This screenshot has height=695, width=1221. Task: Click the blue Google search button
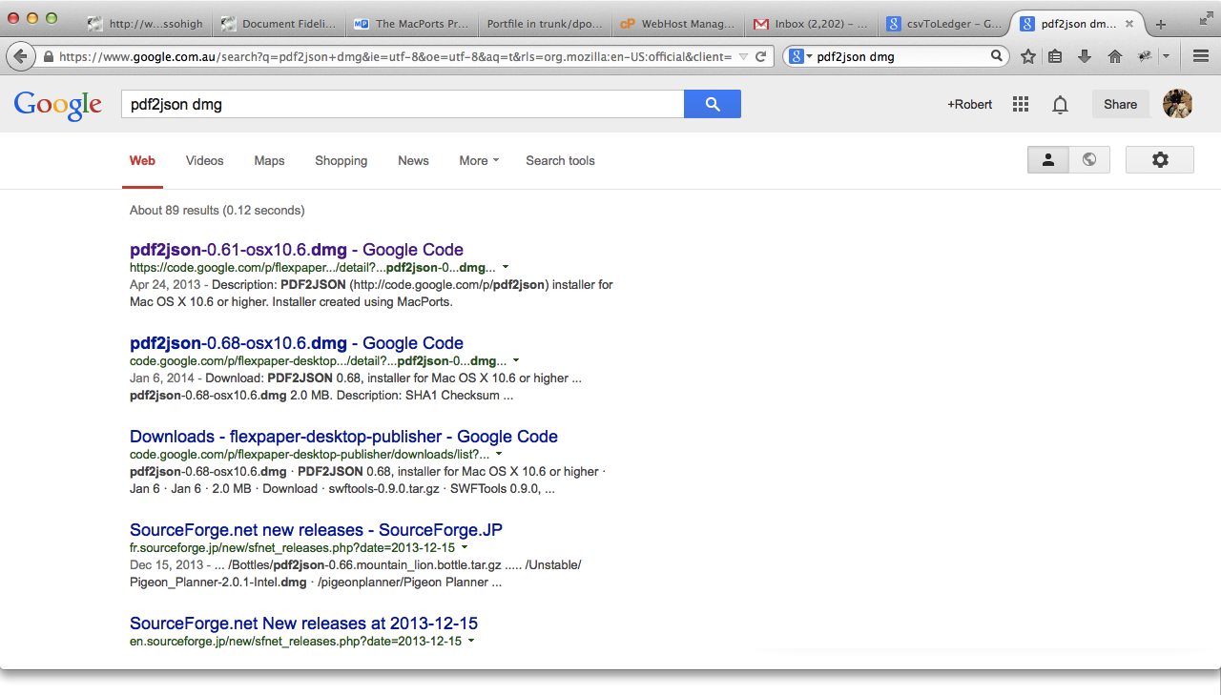coord(713,105)
